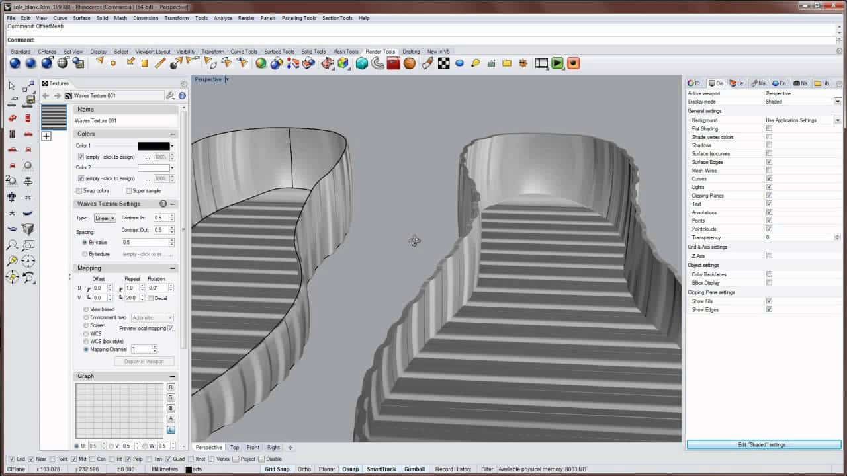Click the Waves Texture thumbnail preview
This screenshot has height=476, width=847.
pos(54,117)
